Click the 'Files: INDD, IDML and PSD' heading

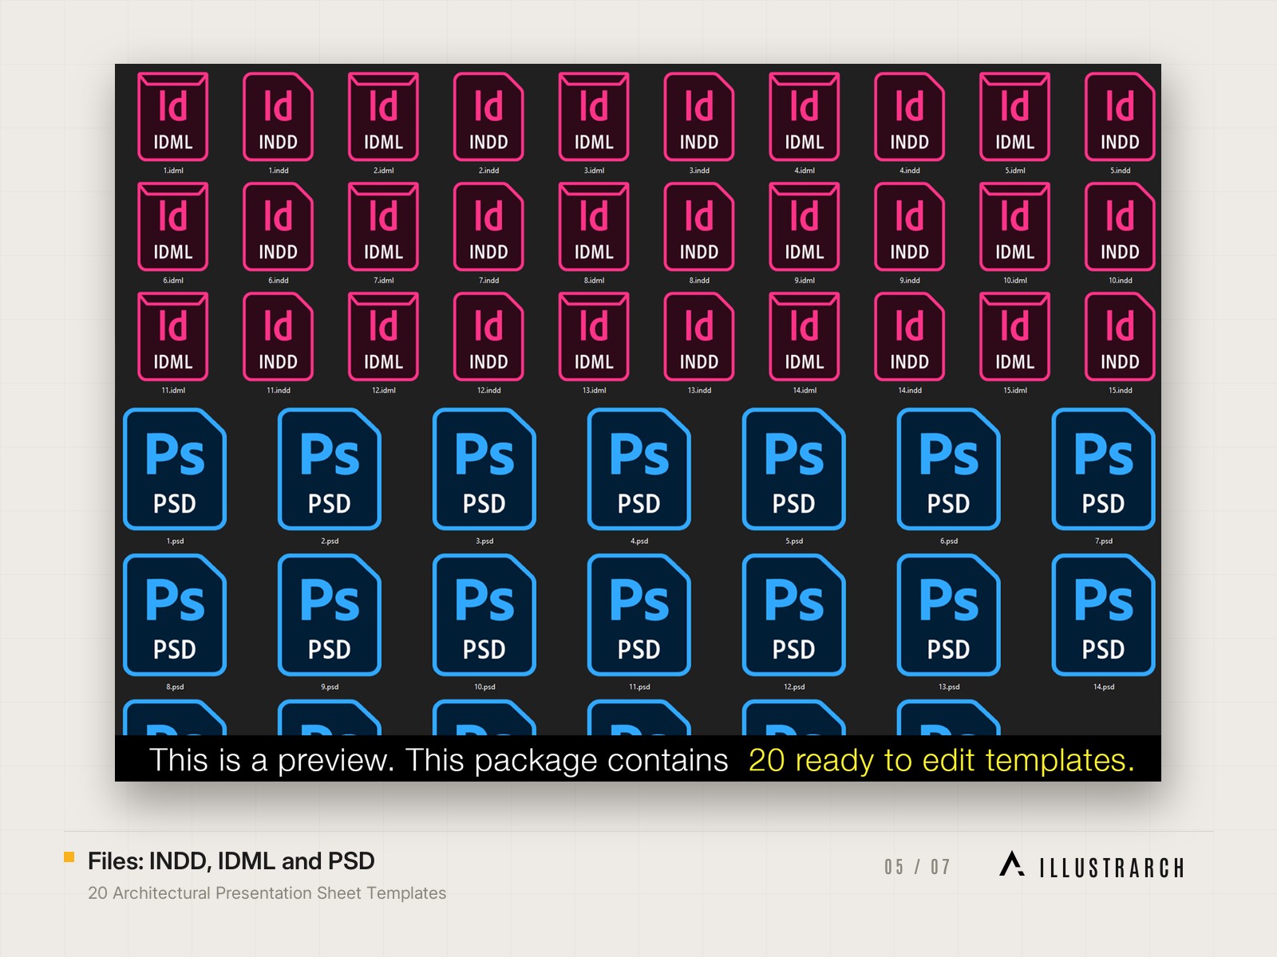coord(231,861)
